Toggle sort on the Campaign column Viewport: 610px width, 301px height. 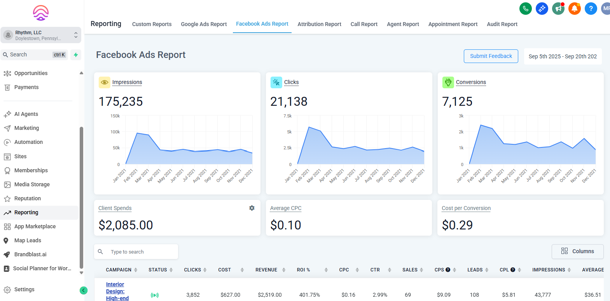[x=136, y=270]
